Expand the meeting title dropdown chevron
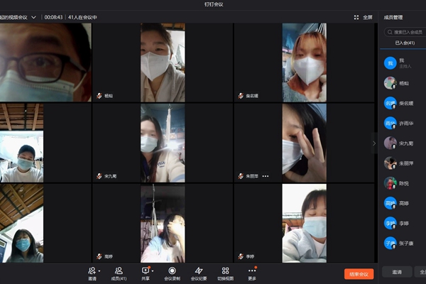 coord(33,17)
